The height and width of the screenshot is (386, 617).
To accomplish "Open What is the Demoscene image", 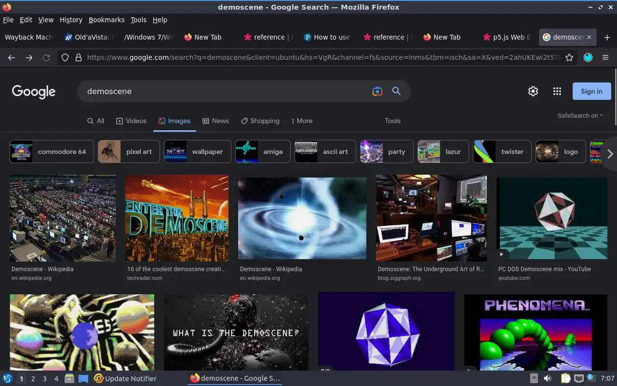I will tap(236, 332).
